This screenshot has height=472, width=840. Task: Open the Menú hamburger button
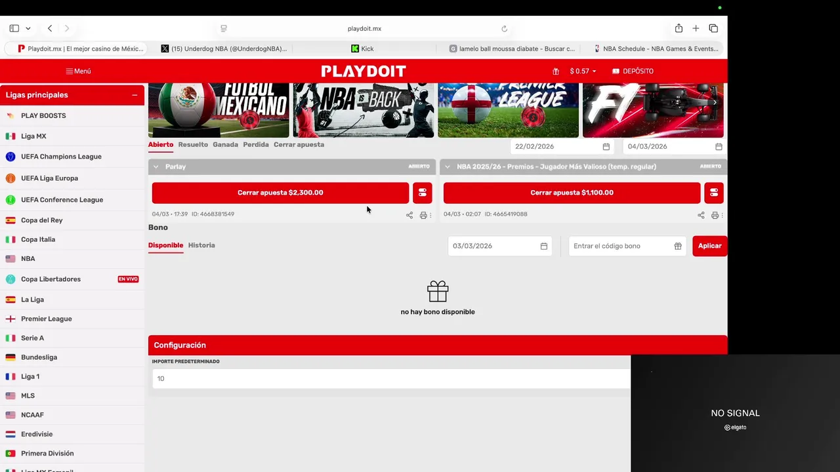pyautogui.click(x=78, y=71)
